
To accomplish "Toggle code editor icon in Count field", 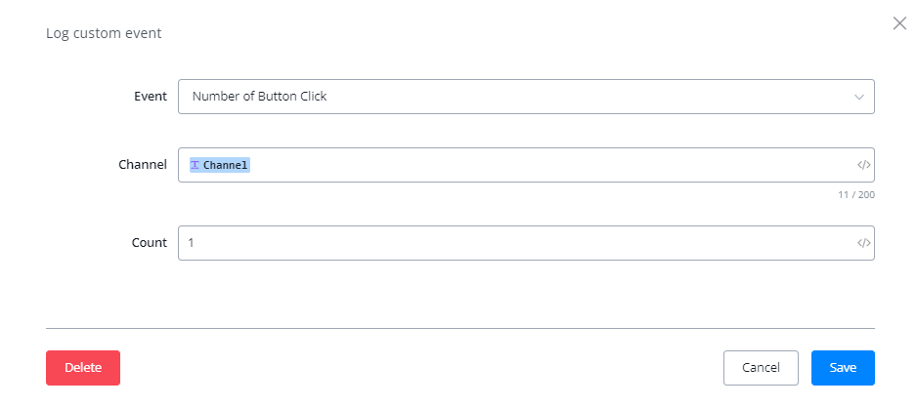I will coord(863,243).
